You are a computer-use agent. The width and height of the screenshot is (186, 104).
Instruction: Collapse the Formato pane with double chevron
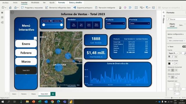coord(163,12)
